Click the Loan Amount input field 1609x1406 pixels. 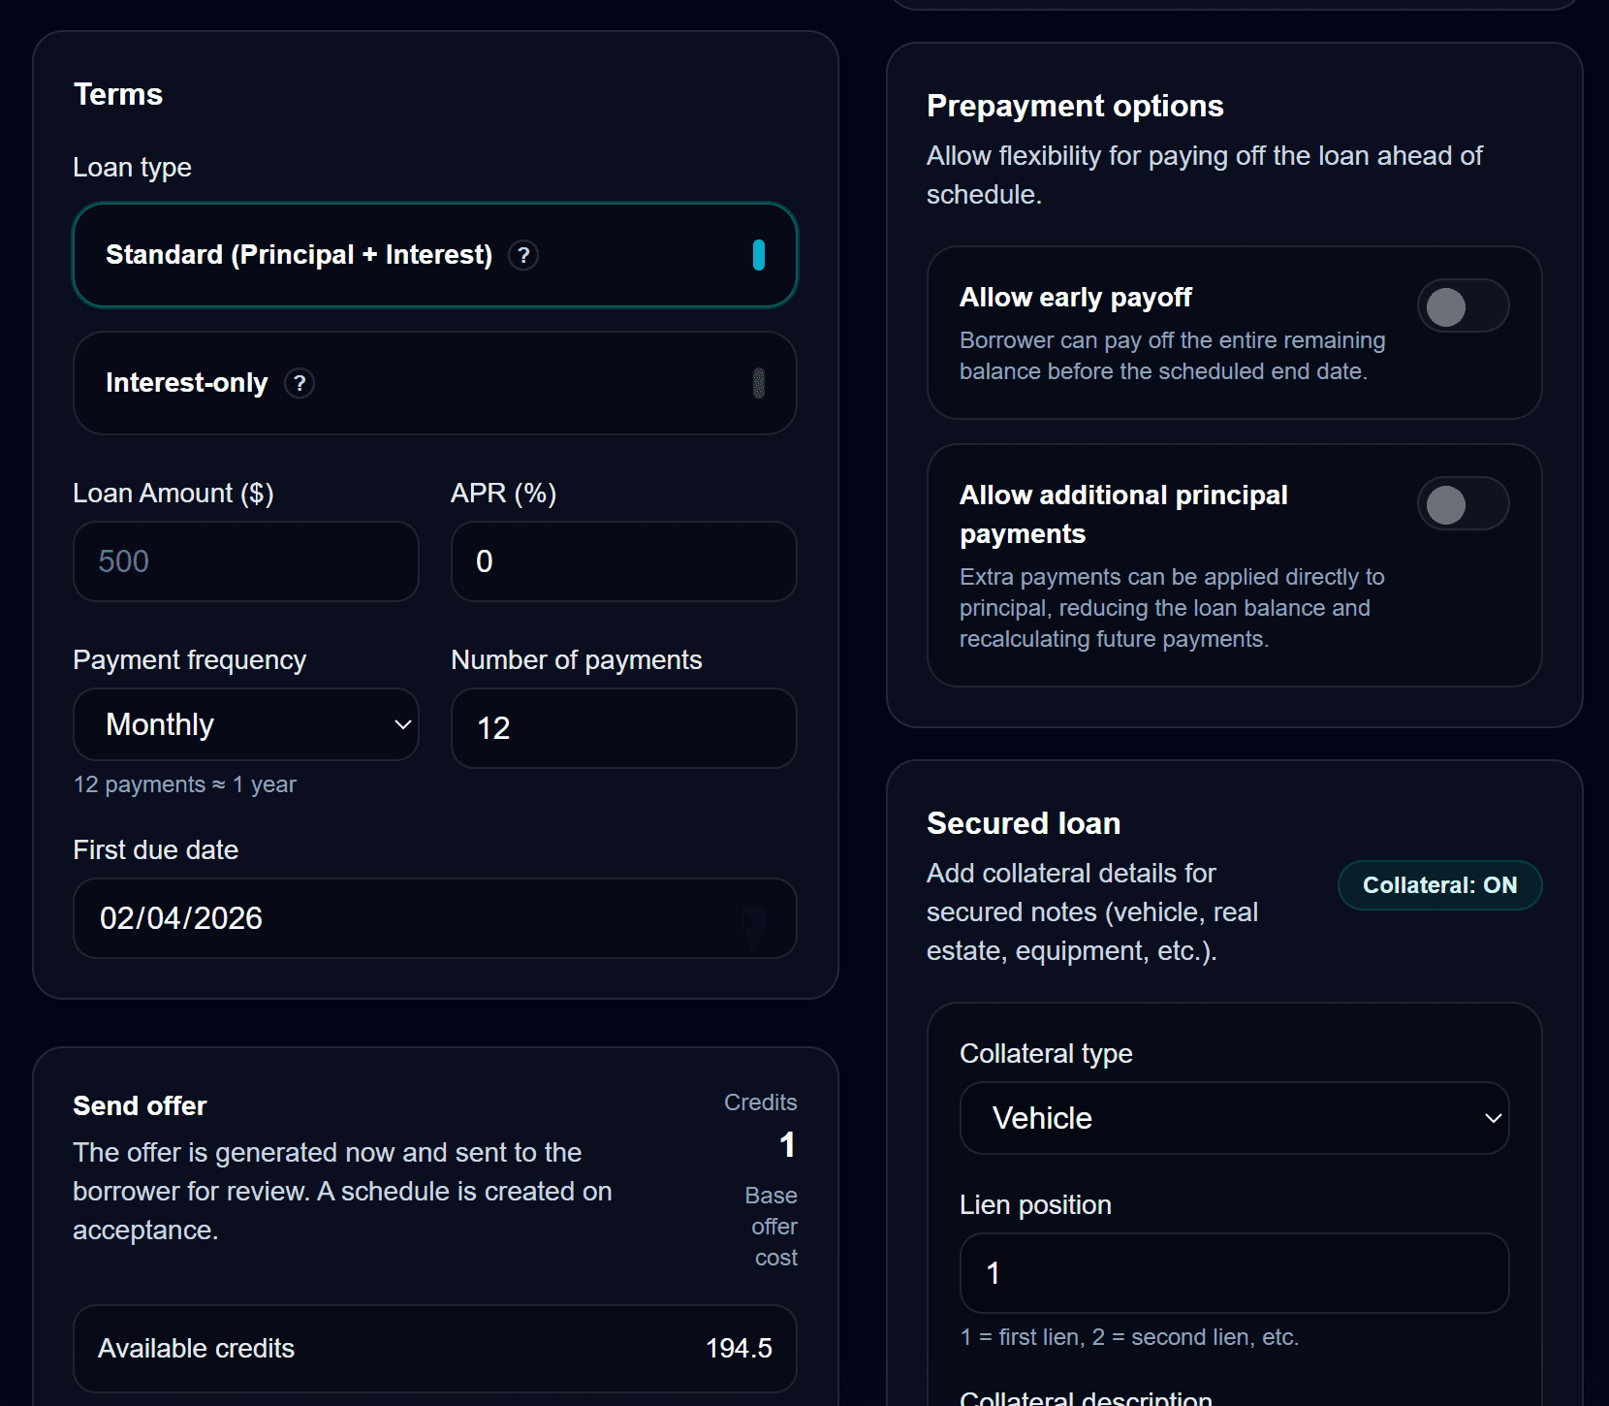245,561
